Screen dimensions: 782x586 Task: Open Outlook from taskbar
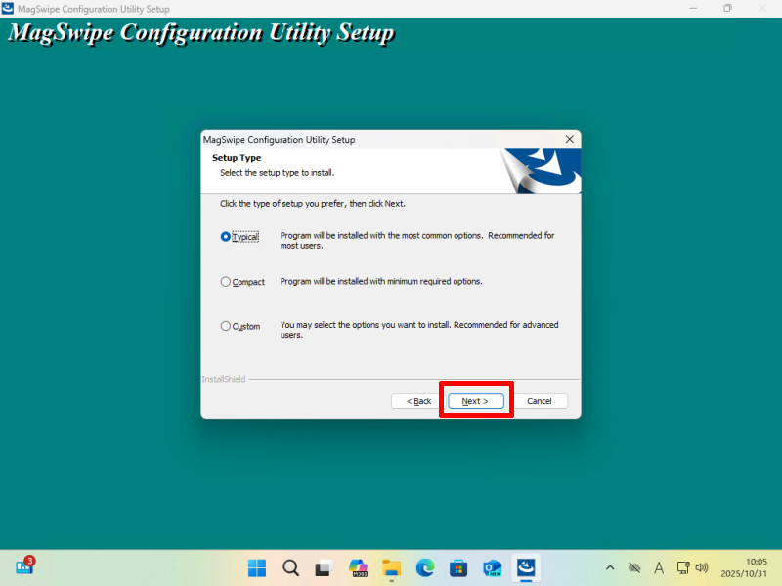click(493, 567)
